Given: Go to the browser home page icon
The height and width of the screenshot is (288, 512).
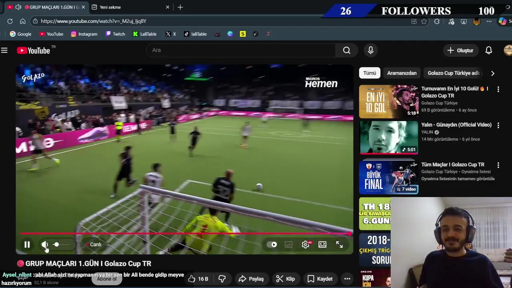Looking at the screenshot, I should click(23, 21).
